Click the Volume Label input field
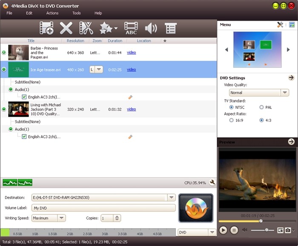Screen dimensions: 298x246 tap(103, 208)
